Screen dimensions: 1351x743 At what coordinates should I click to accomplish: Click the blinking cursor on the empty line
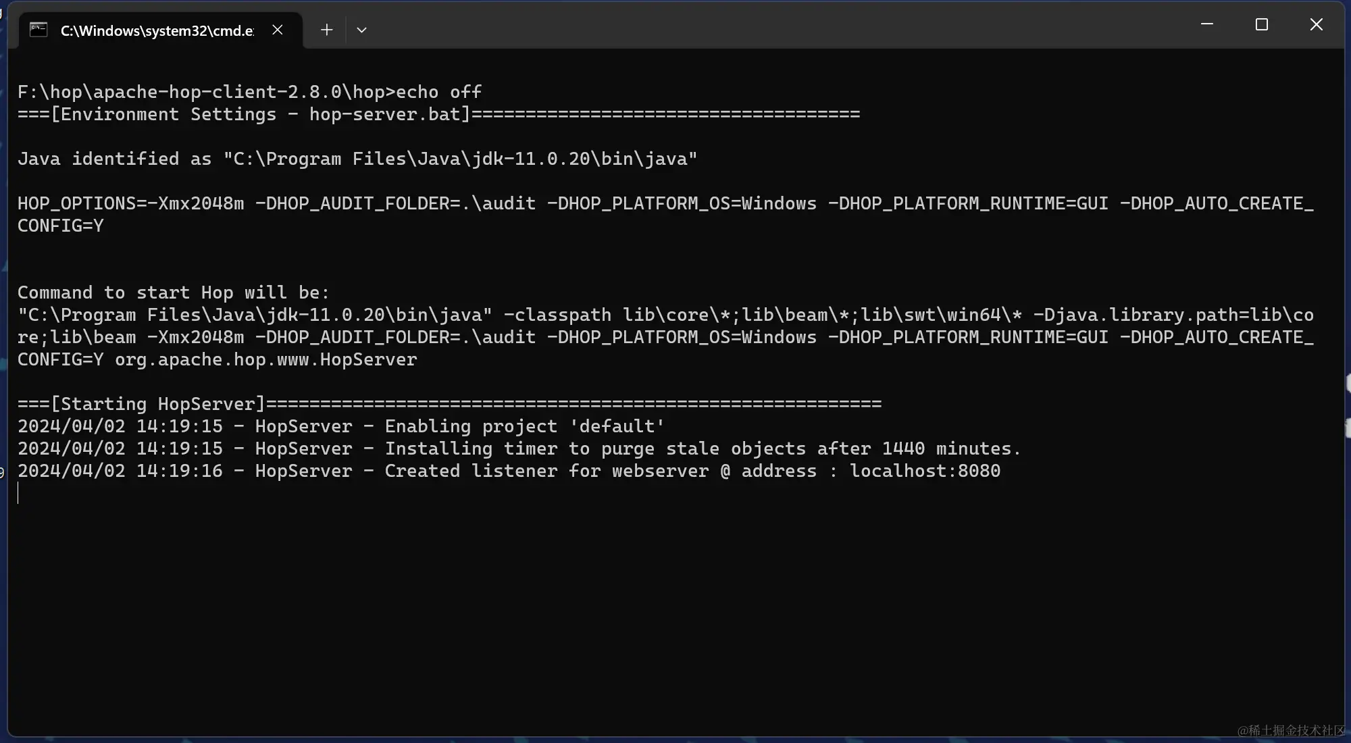point(18,494)
